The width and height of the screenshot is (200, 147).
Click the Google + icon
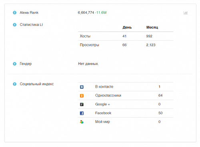point(82,104)
